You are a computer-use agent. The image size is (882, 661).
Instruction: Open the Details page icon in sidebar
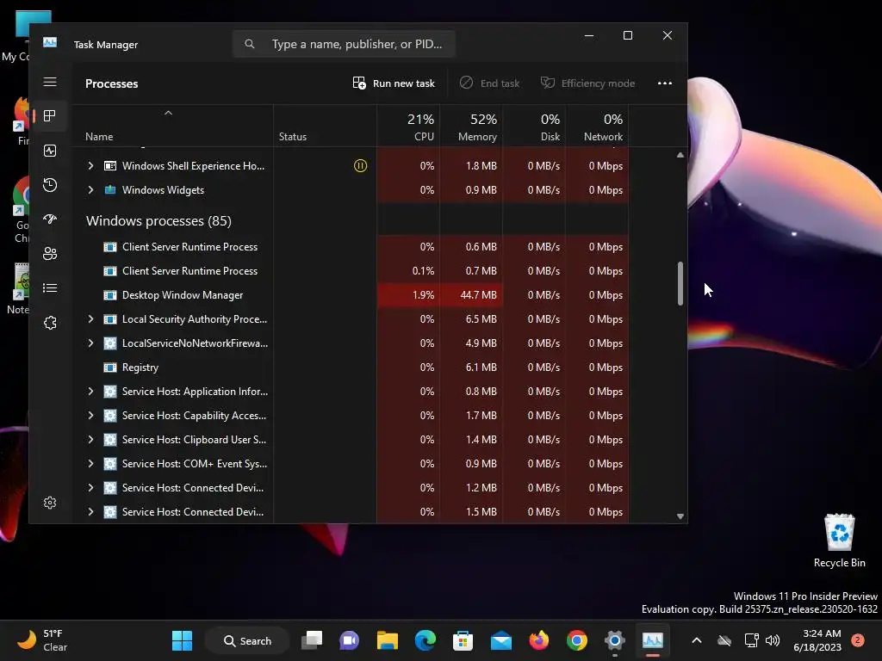pos(49,287)
